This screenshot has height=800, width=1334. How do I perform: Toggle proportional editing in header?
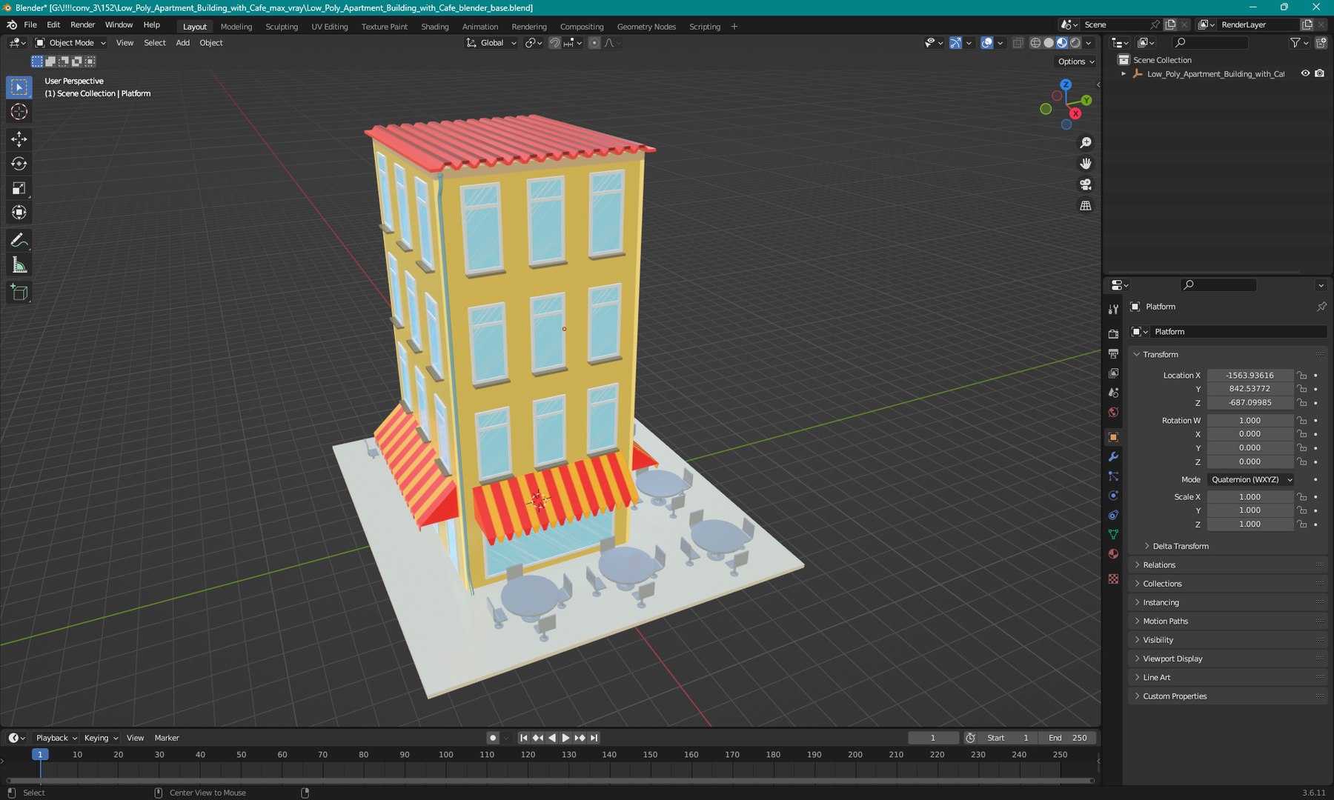tap(594, 43)
